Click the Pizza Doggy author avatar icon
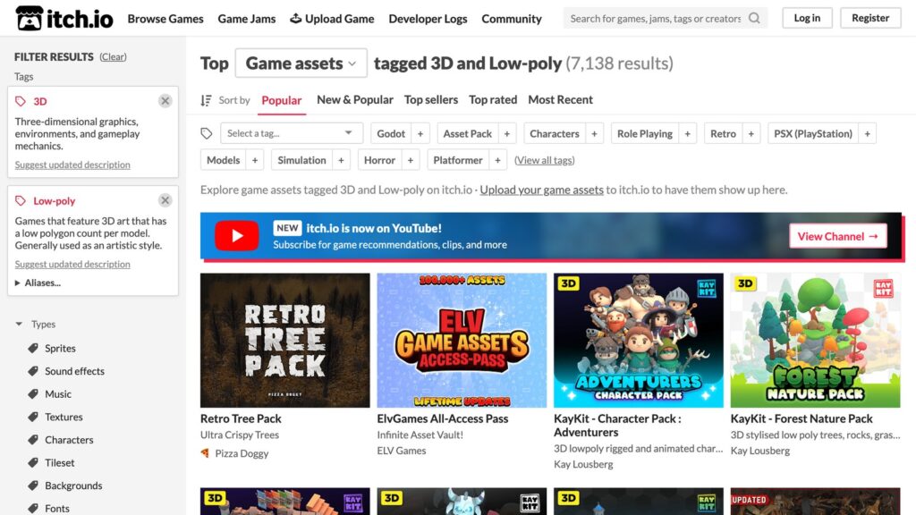 tap(205, 453)
